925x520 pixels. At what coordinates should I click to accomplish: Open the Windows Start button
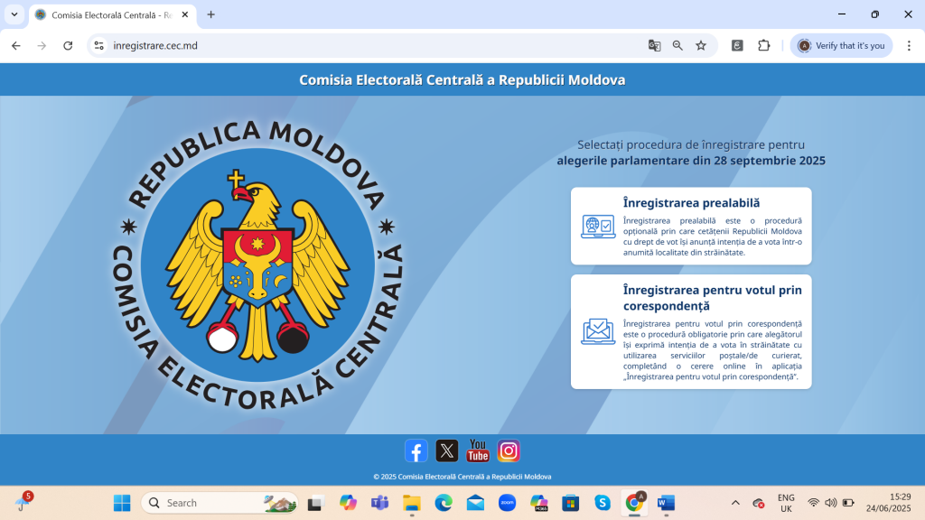coord(122,503)
